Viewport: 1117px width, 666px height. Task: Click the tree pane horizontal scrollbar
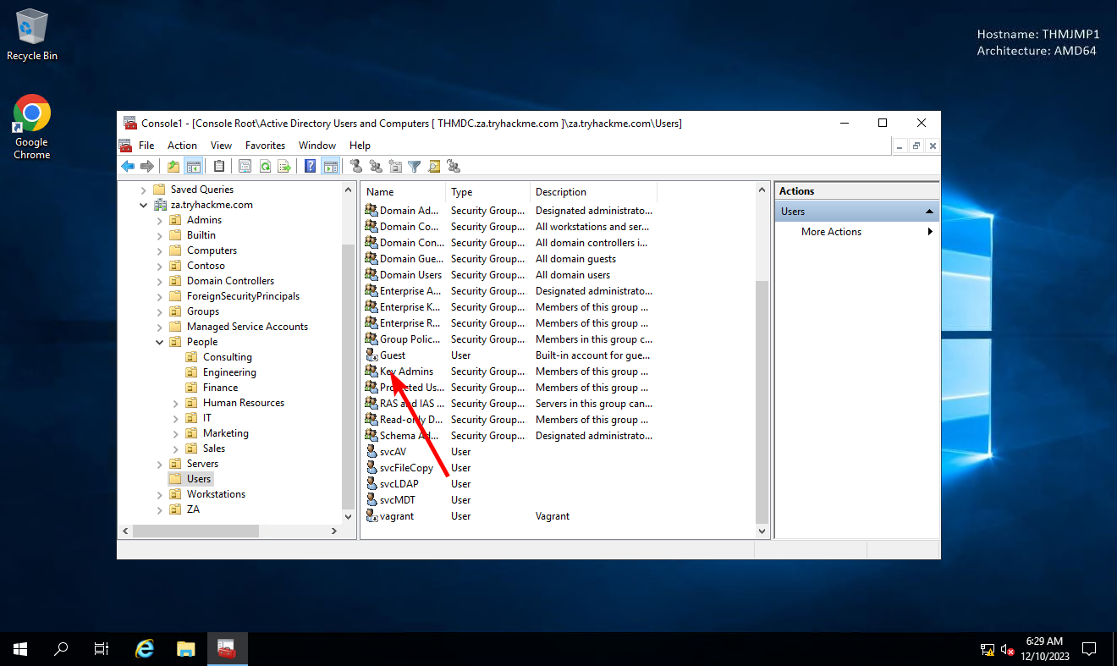click(195, 531)
